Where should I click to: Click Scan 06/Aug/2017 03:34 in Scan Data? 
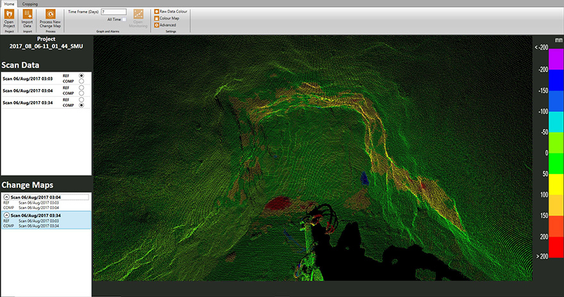coord(28,102)
